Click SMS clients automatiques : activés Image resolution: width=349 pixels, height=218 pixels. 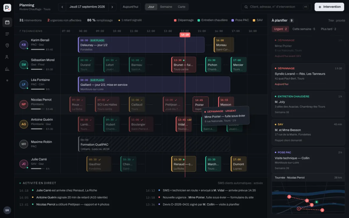[x=240, y=183]
